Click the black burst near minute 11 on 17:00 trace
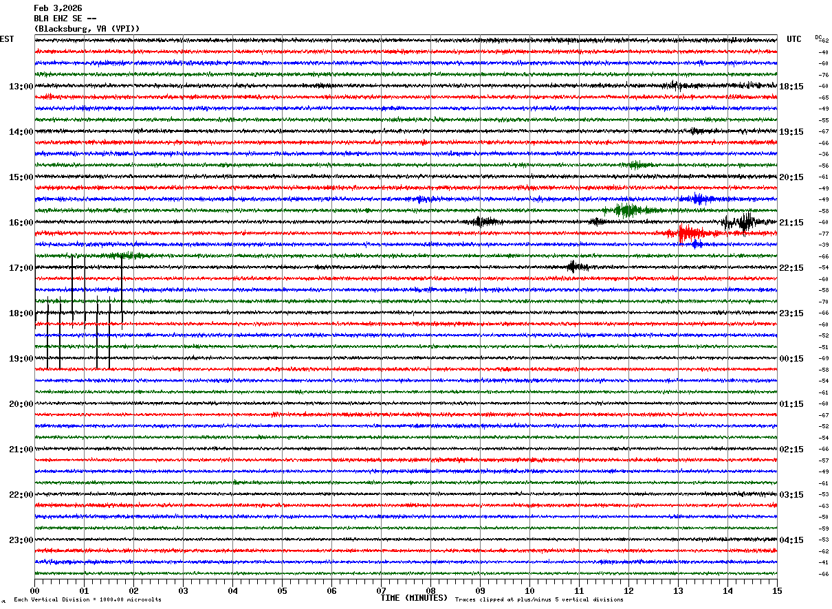This screenshot has height=609, width=832. [x=576, y=267]
